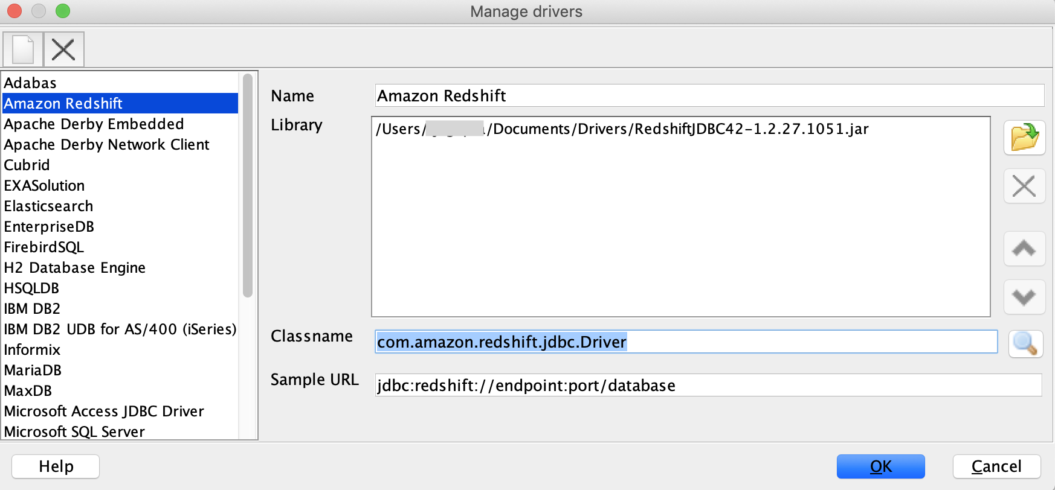Select EnterpriseDB driver
The image size is (1055, 490).
coord(120,226)
